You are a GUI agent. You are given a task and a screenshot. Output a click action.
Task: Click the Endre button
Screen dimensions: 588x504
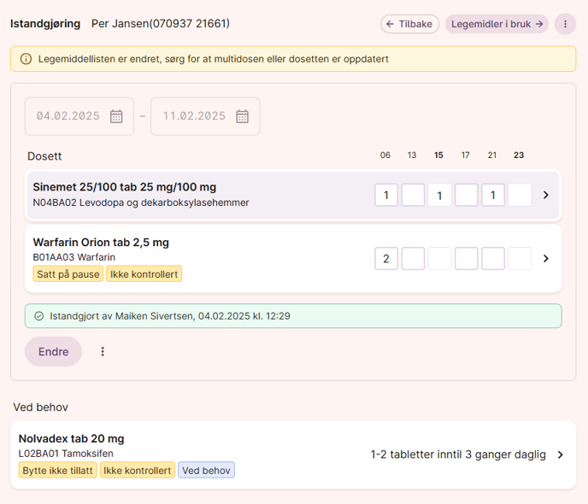click(53, 351)
